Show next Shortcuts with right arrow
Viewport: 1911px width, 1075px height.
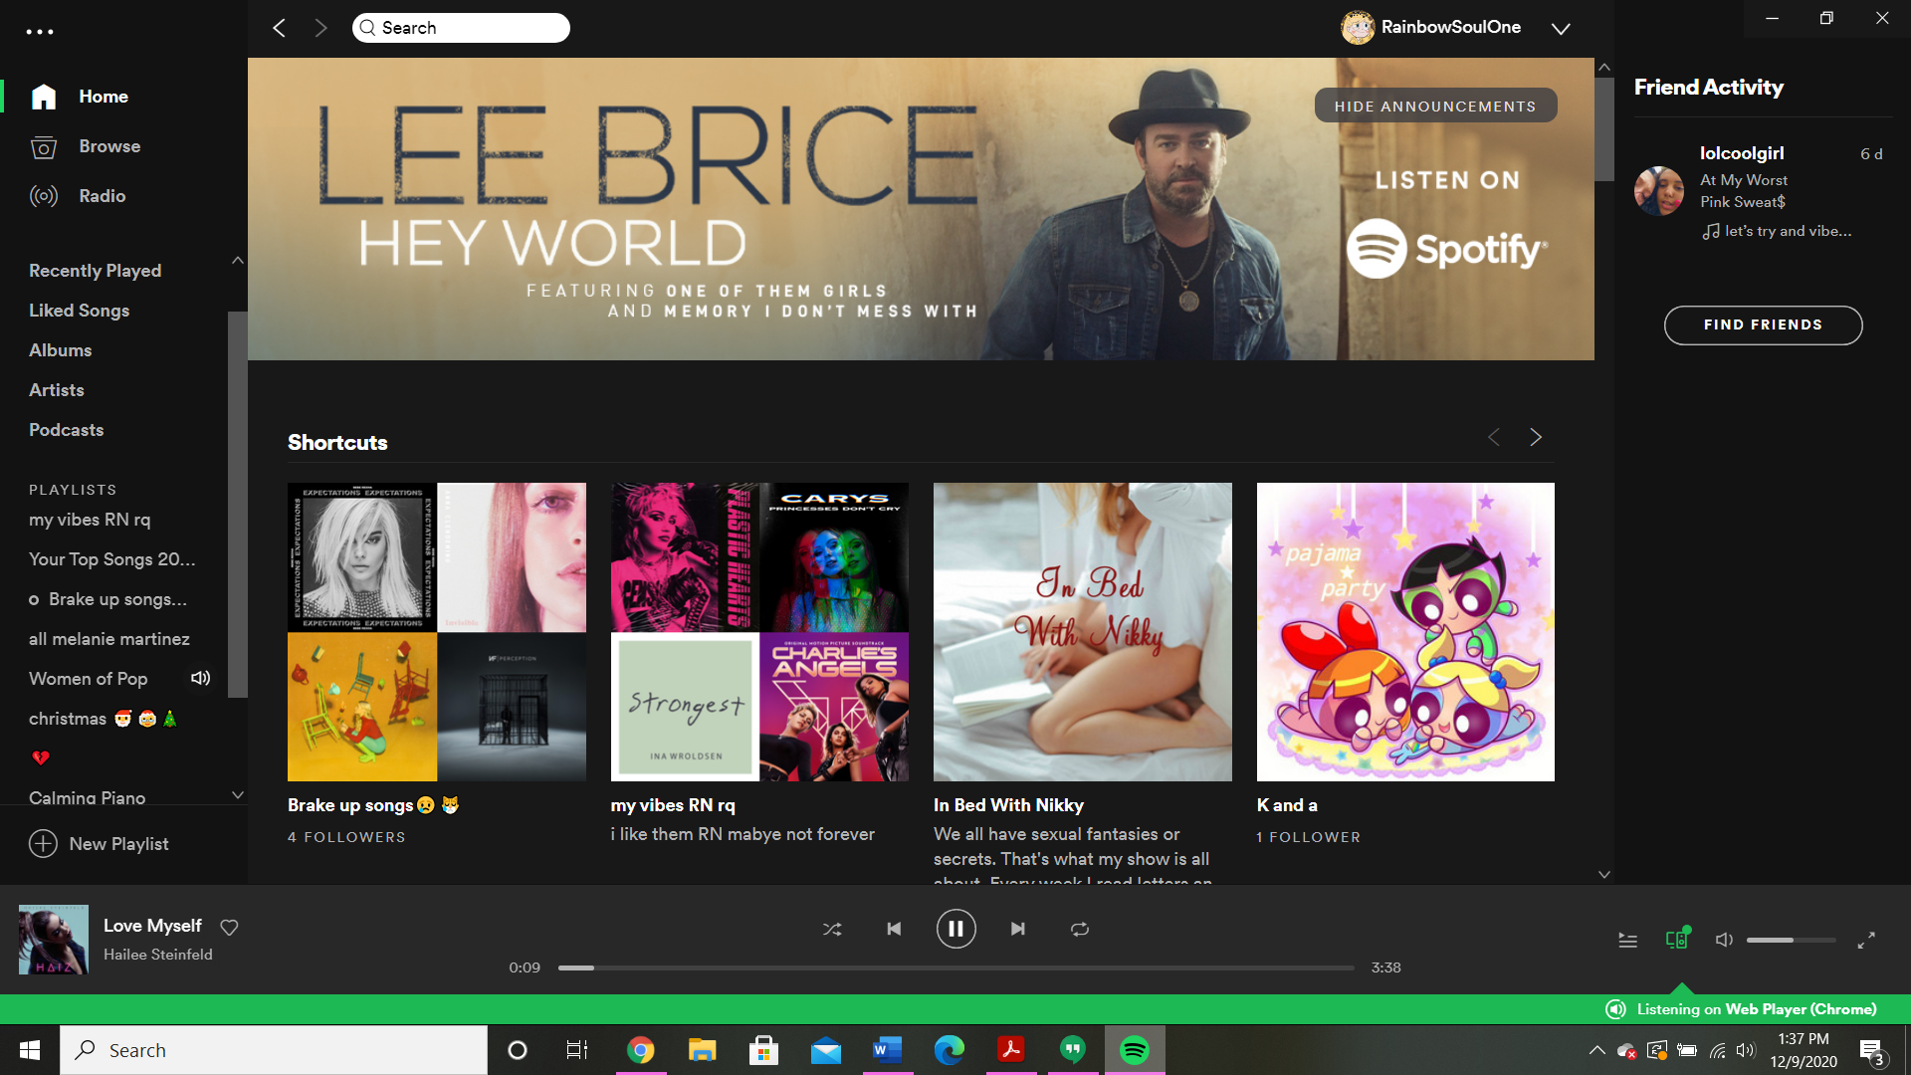[1536, 437]
